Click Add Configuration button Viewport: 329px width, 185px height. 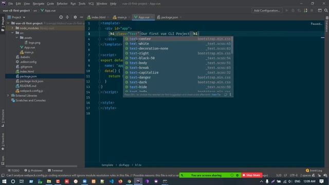tap(267, 10)
